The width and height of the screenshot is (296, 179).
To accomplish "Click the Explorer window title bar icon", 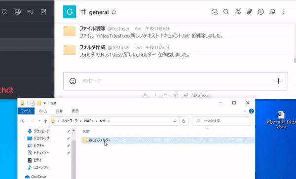I will pyautogui.click(x=23, y=103).
